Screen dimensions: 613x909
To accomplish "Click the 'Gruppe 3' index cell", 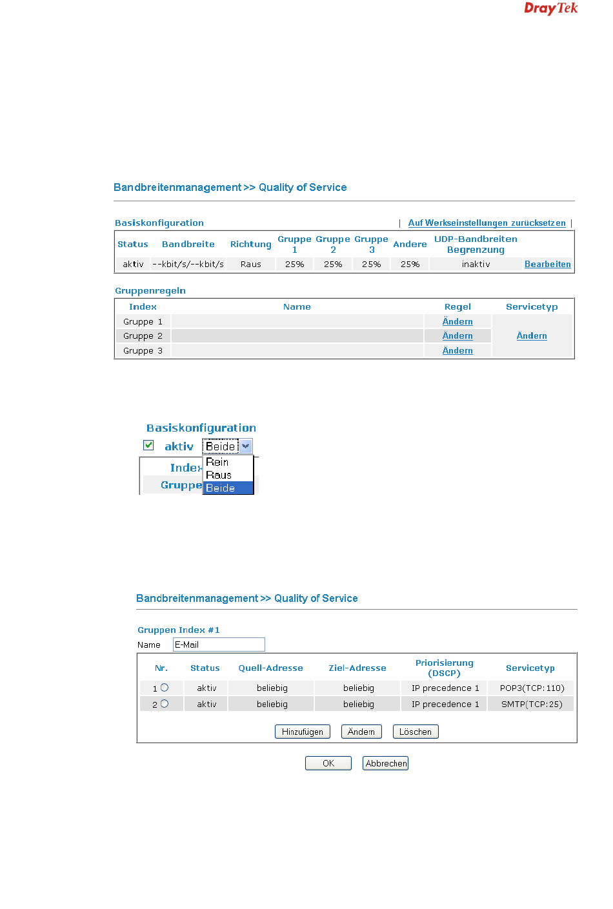I will coord(143,351).
